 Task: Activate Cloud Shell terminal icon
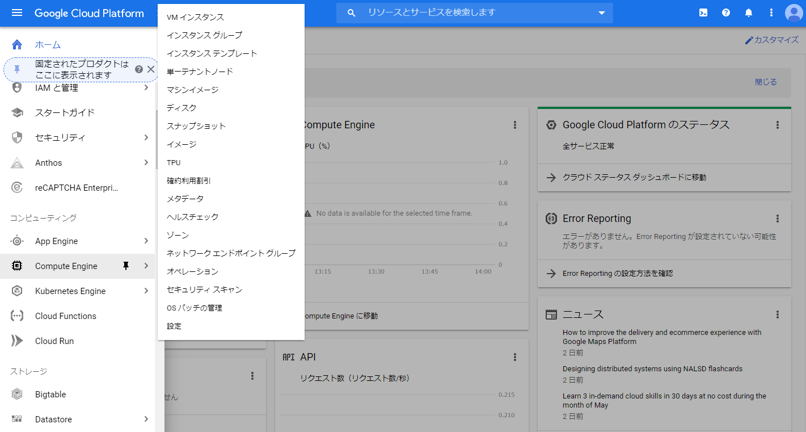click(x=703, y=12)
